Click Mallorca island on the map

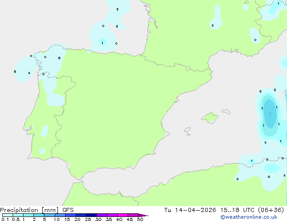[210, 118]
